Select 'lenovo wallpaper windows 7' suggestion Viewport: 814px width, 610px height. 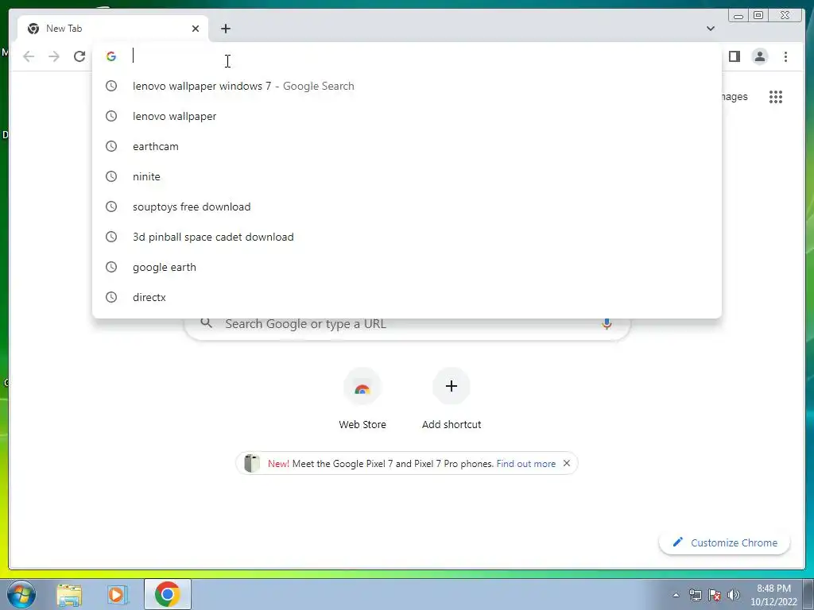point(407,86)
